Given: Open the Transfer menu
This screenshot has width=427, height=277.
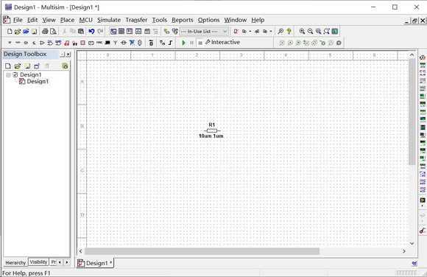Looking at the screenshot, I should point(136,20).
